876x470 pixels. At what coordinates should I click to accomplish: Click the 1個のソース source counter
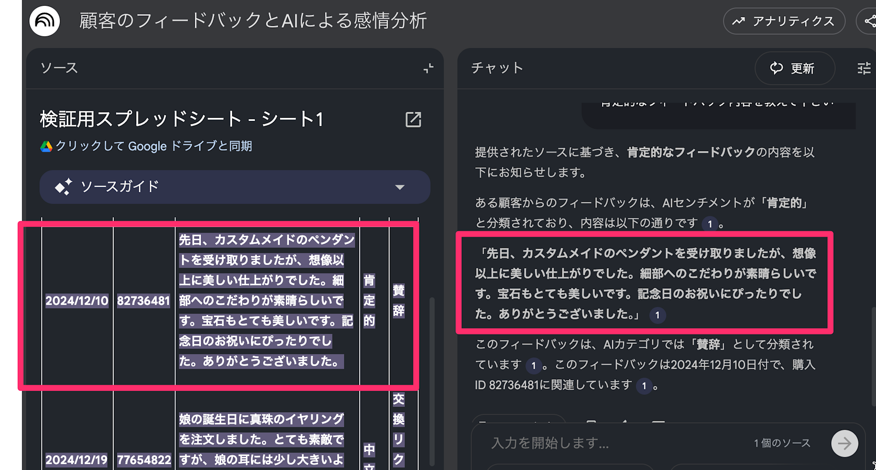coord(782,443)
